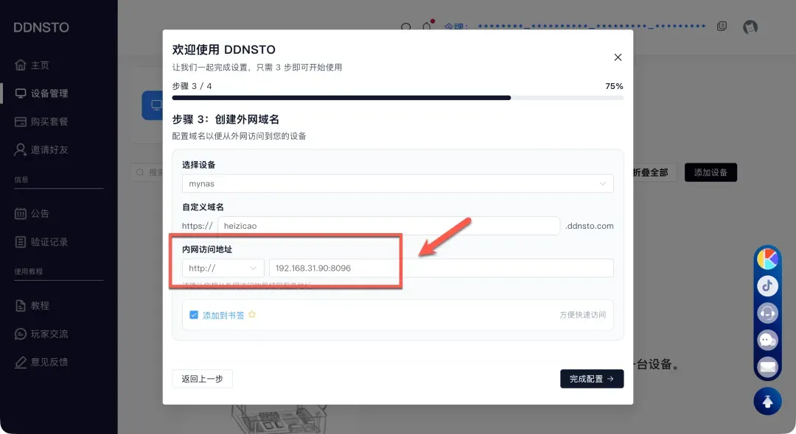Viewport: 796px width, 434px height.
Task: Click 折叠全部 collapse all button
Action: pos(651,173)
